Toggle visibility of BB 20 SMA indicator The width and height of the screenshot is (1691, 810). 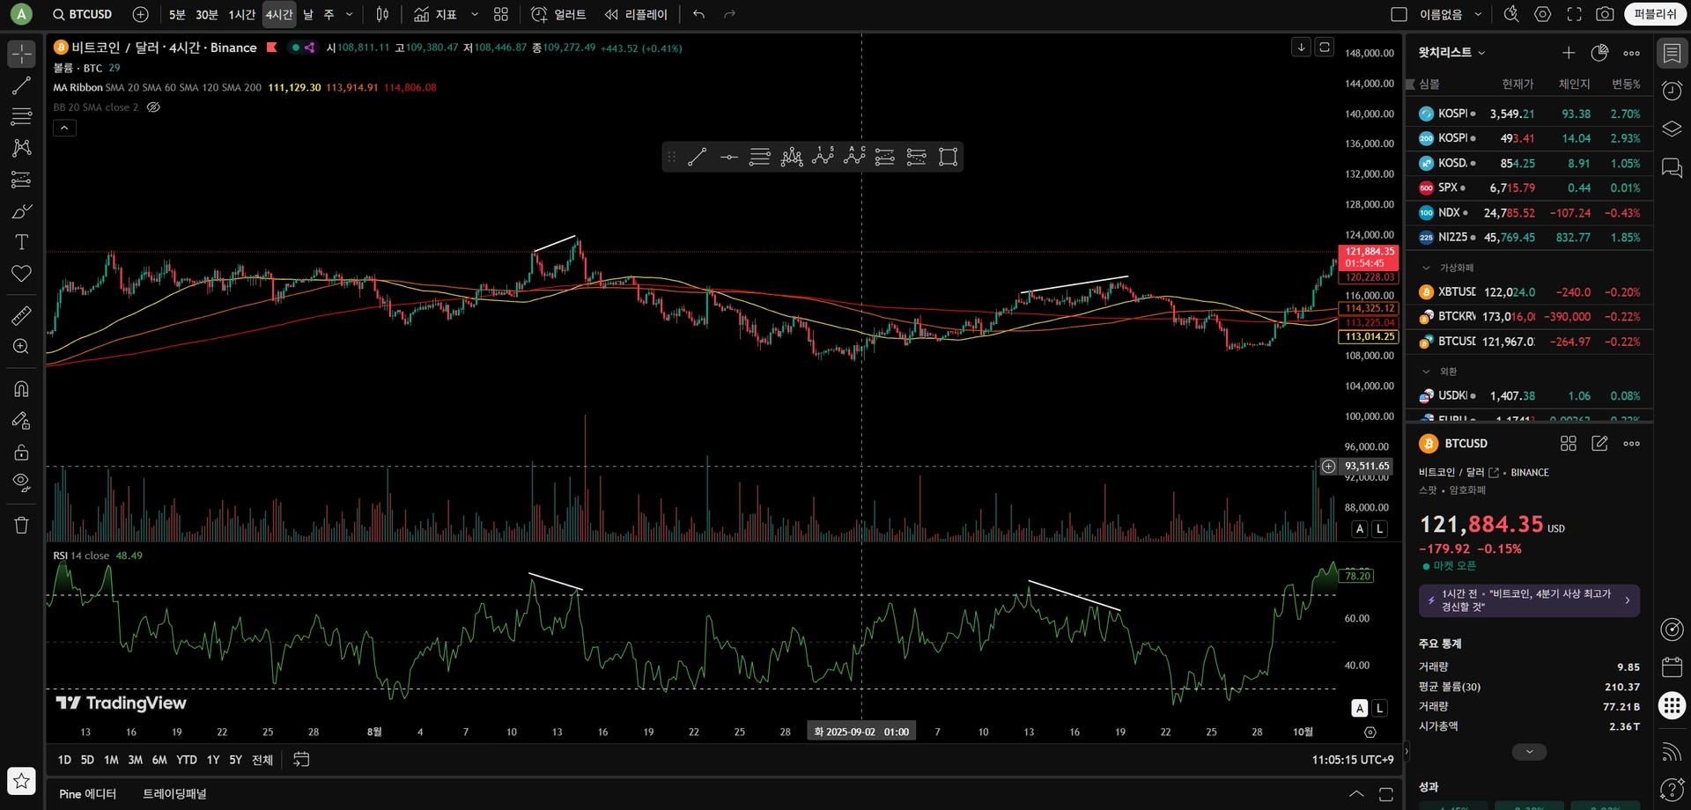153,107
